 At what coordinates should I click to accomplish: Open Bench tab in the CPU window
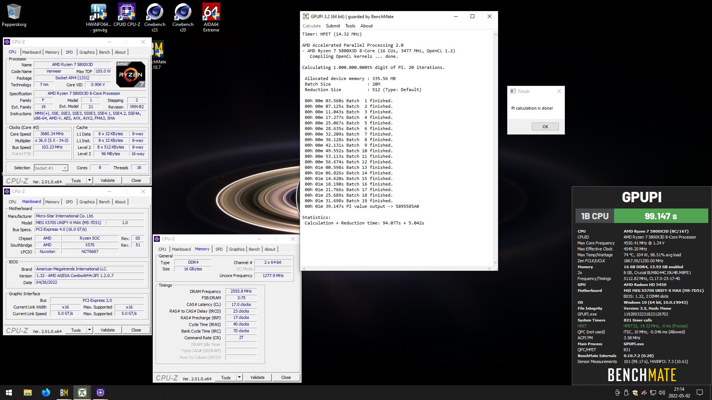tap(105, 52)
